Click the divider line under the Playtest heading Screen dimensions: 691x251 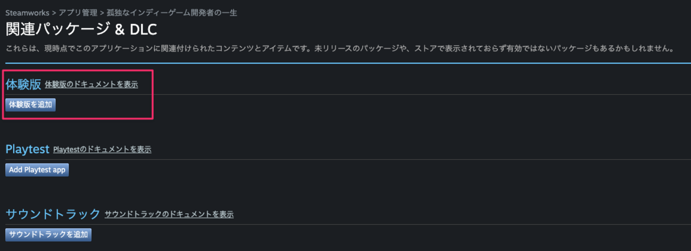point(346,159)
